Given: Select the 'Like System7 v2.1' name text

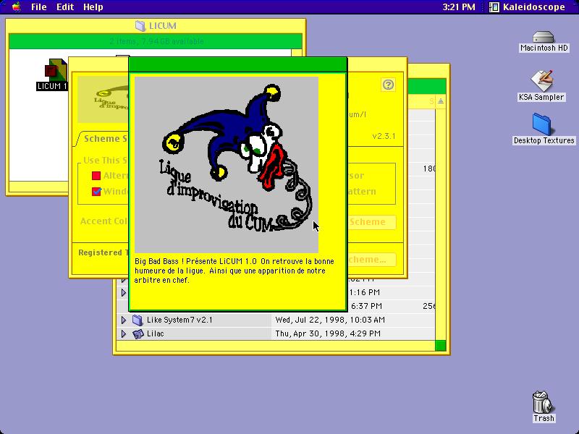Looking at the screenshot, I should click(179, 320).
